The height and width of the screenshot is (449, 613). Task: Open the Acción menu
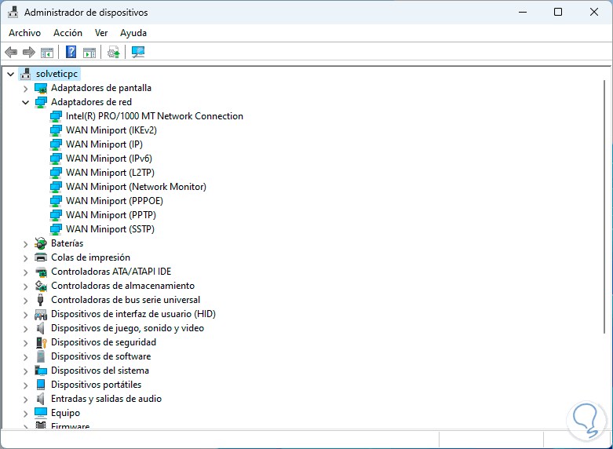pyautogui.click(x=68, y=33)
